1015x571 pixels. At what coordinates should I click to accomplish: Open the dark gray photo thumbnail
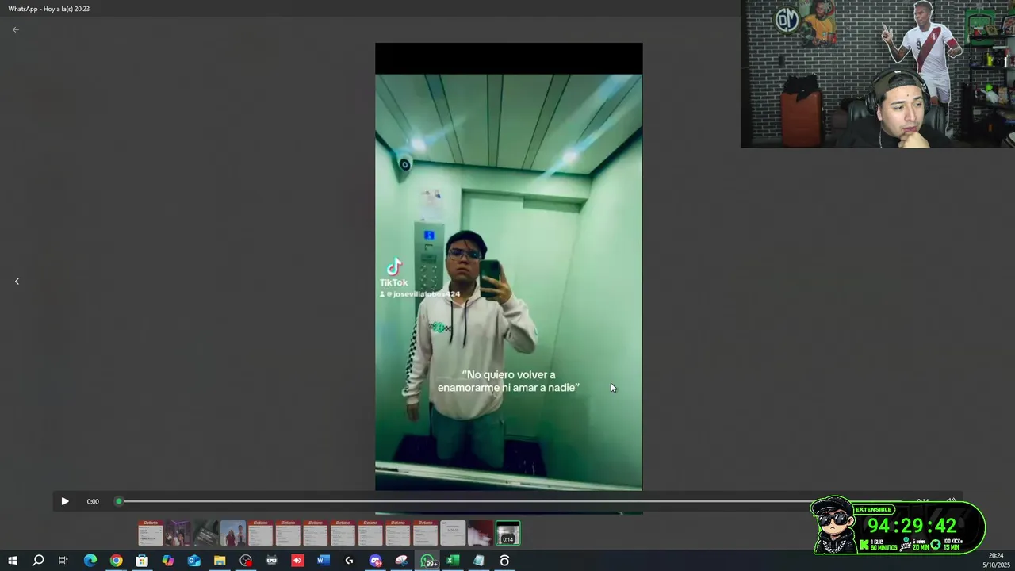(205, 533)
